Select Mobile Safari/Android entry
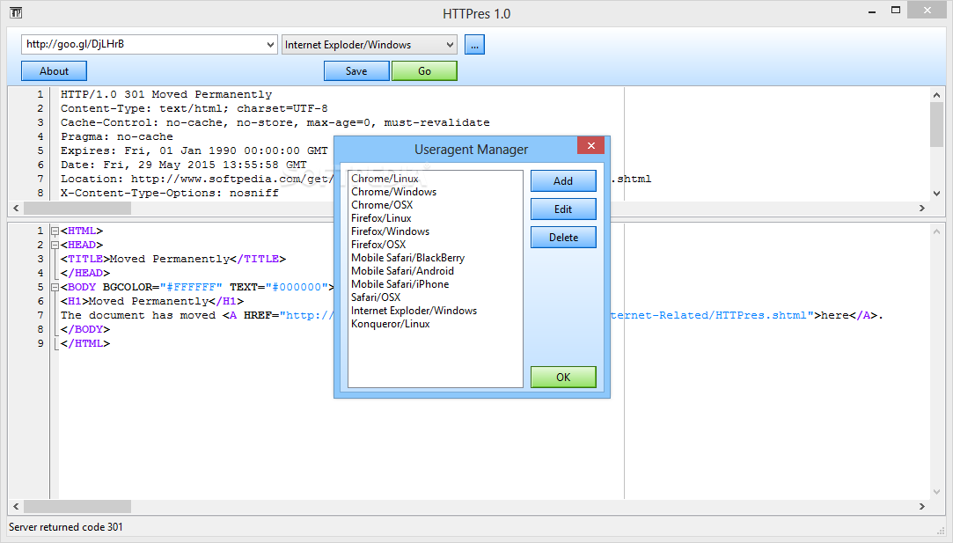This screenshot has height=543, width=953. [402, 271]
